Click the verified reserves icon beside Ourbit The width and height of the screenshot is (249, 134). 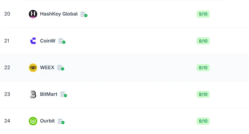(x=61, y=121)
